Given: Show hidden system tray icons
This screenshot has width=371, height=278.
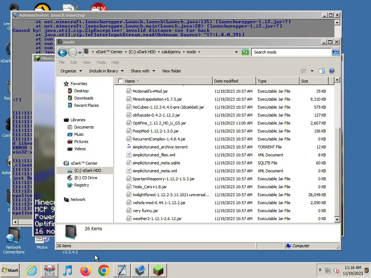Looking at the screenshot, I should coord(320,270).
